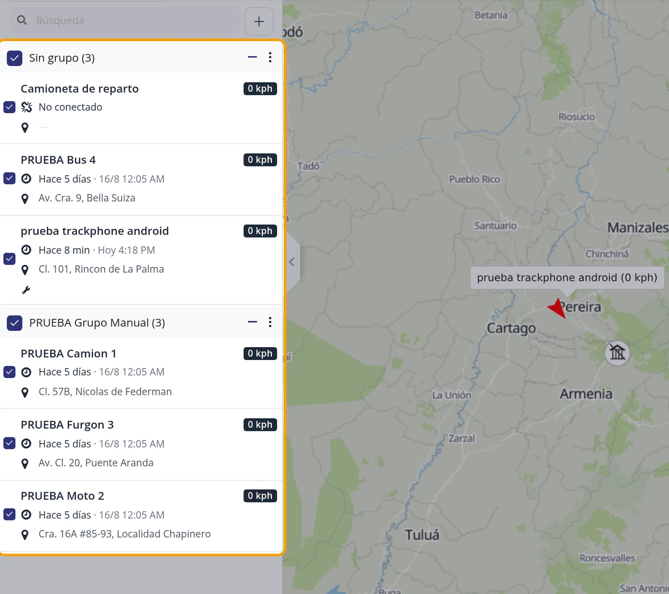Collapse the side panel with the arrow
Image resolution: width=669 pixels, height=594 pixels.
coord(292,262)
